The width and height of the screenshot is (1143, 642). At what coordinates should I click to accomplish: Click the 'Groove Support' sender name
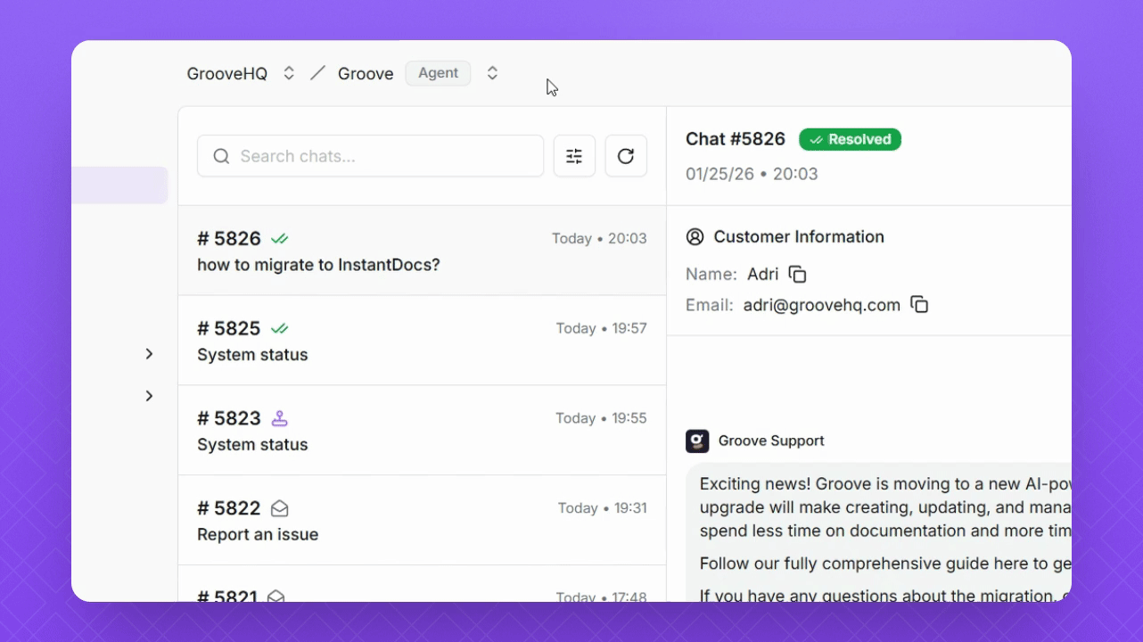[x=771, y=440]
